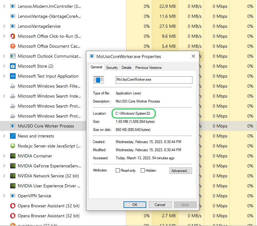Toggle the Read-only attribute checkbox
The image size is (257, 226).
pyautogui.click(x=118, y=171)
